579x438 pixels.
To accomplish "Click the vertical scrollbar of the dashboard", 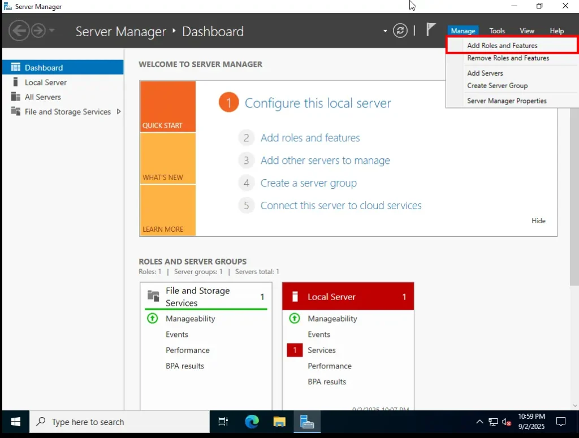I will (x=574, y=197).
